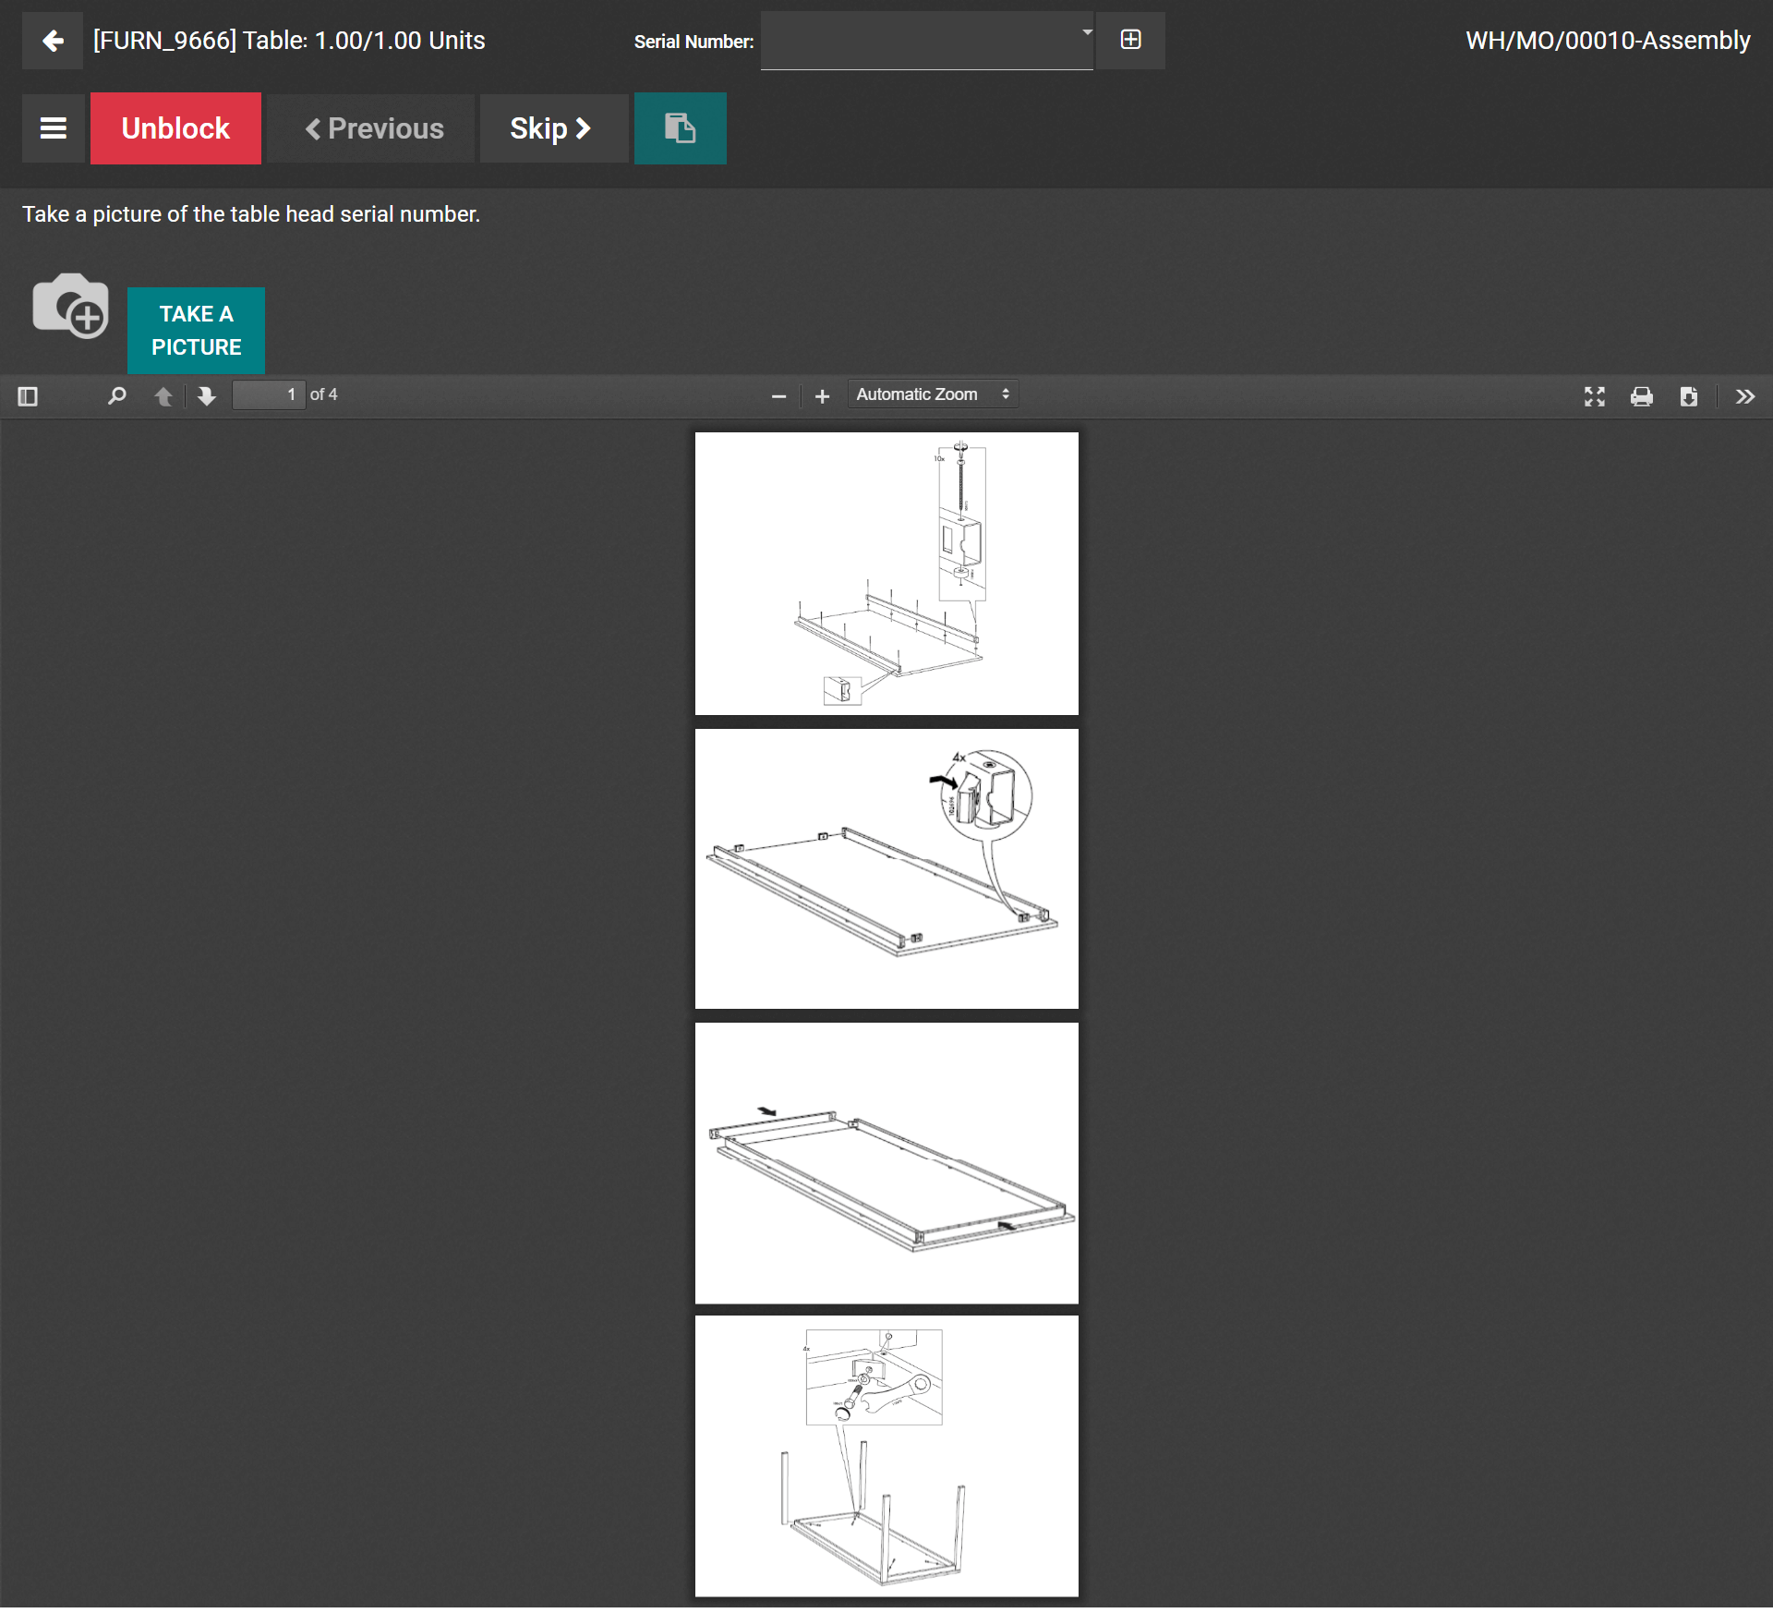Viewport: 1773px width, 1613px height.
Task: Click the 'Serial Number:' label
Action: coord(694,42)
